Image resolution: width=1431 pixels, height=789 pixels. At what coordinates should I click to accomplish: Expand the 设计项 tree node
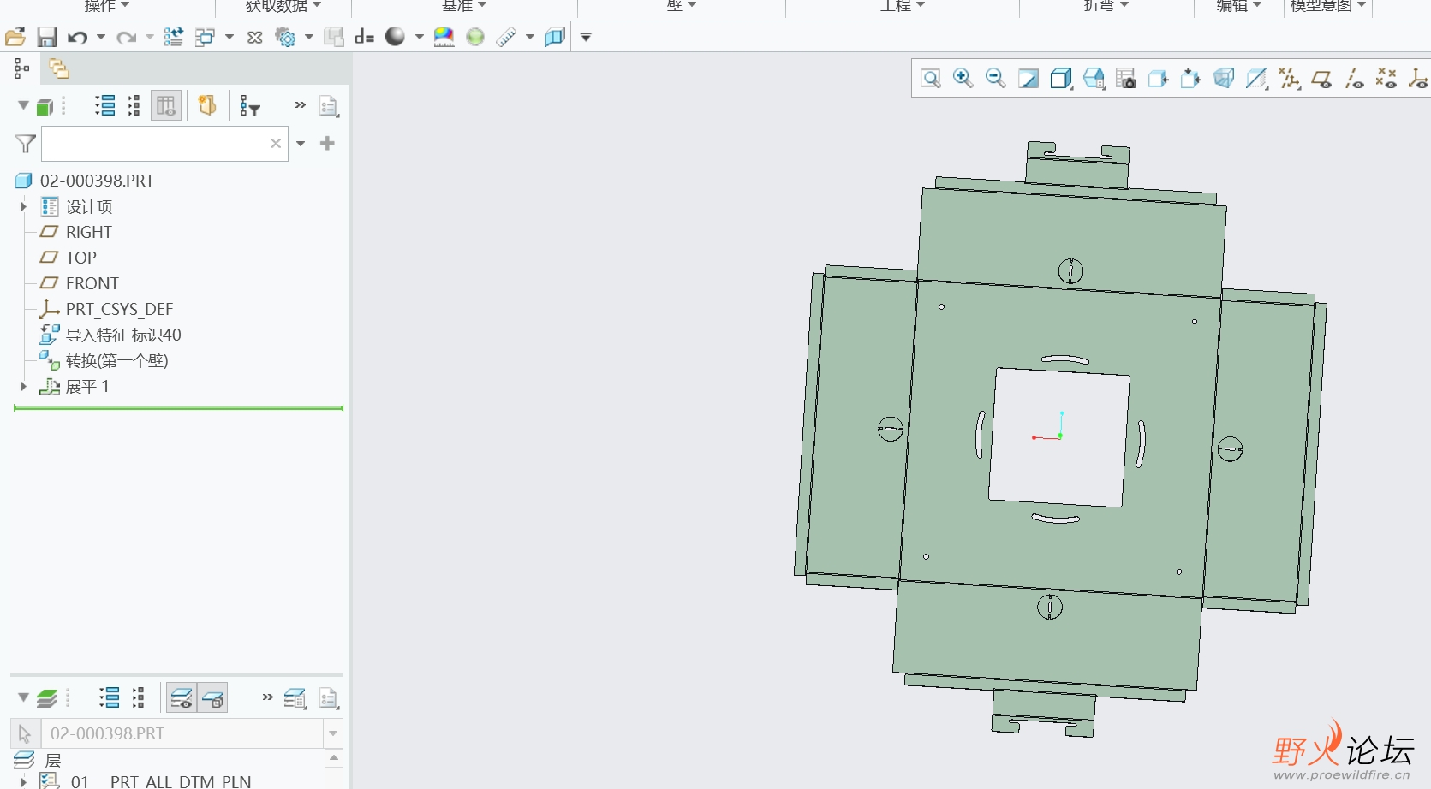23,206
